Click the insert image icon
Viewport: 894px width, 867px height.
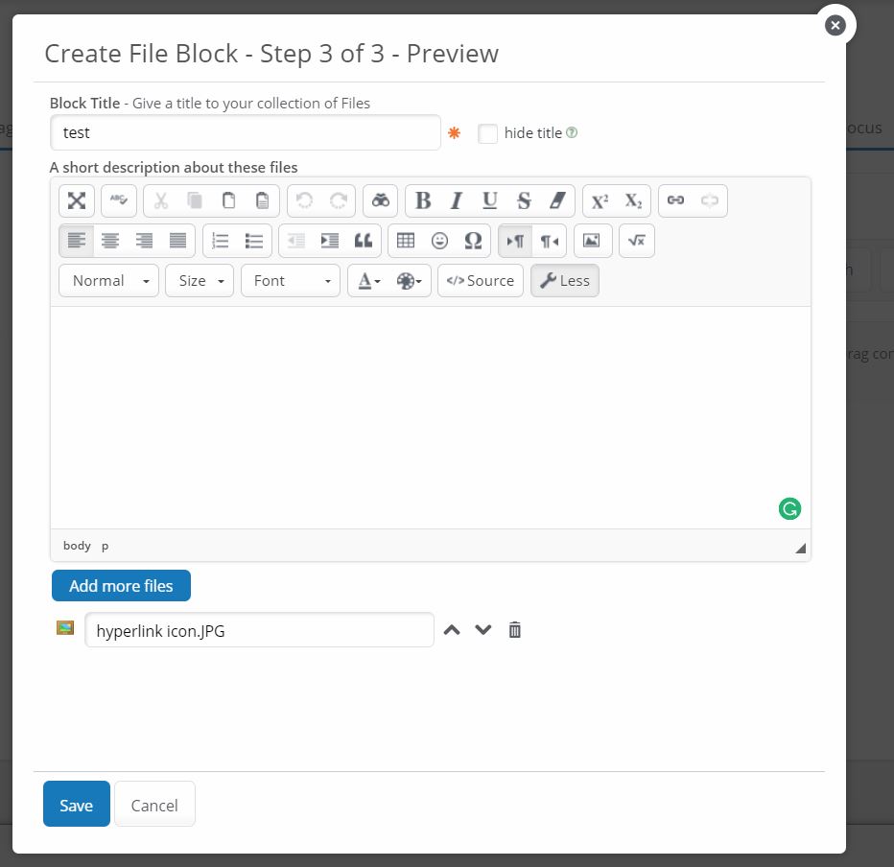(x=592, y=241)
